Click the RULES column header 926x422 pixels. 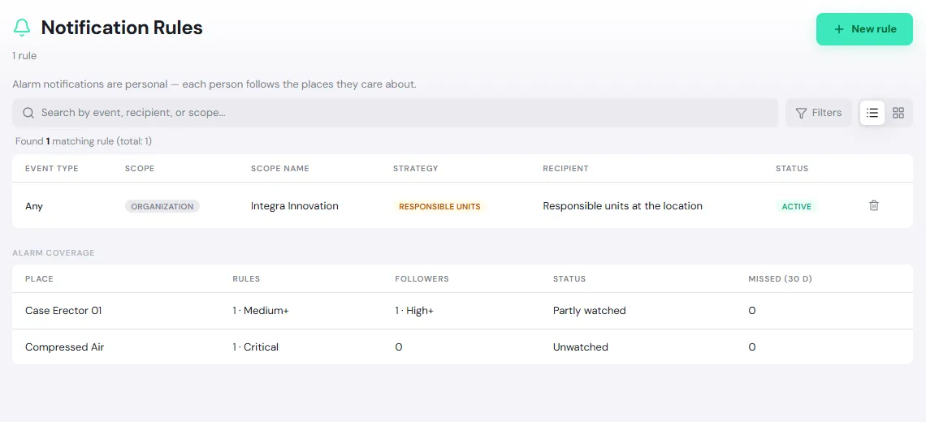(x=246, y=278)
